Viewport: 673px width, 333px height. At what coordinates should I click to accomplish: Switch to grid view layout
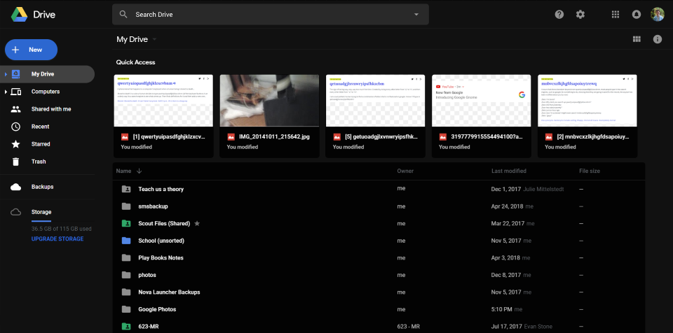click(x=637, y=39)
